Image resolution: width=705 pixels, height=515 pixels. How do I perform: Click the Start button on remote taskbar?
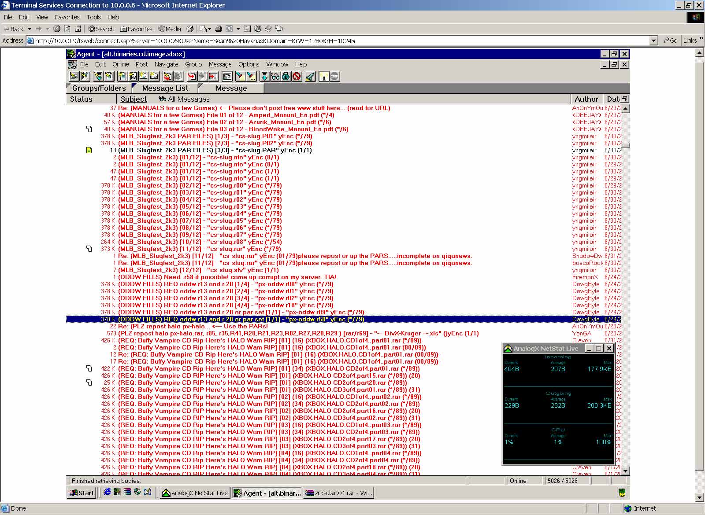[x=82, y=493]
